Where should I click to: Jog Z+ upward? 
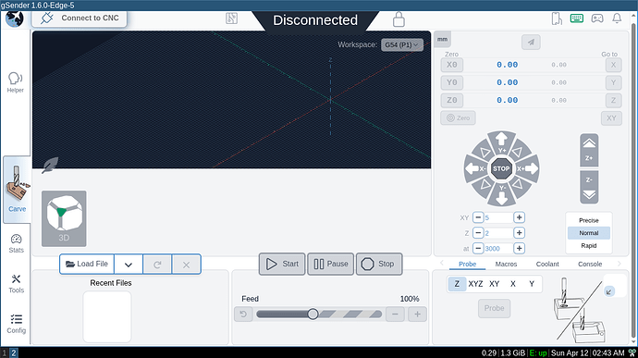pos(589,150)
